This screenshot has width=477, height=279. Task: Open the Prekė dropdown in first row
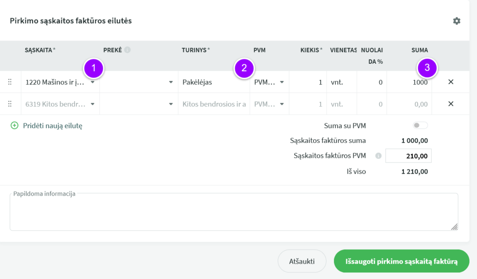170,82
